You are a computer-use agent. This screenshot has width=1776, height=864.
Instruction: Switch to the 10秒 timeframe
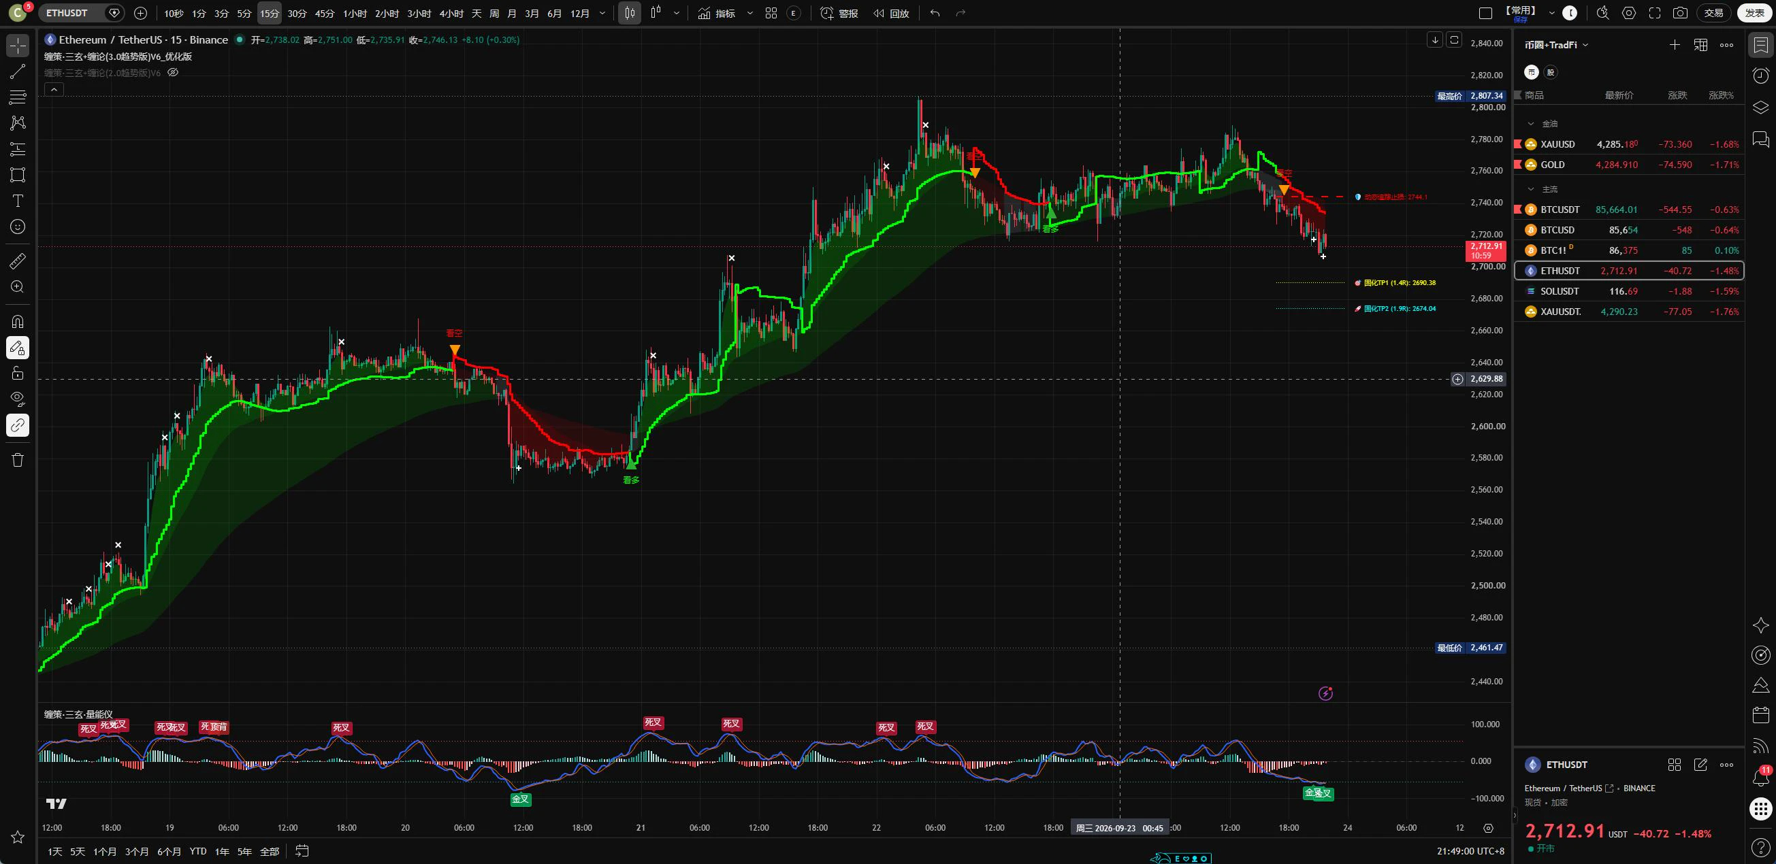[174, 13]
